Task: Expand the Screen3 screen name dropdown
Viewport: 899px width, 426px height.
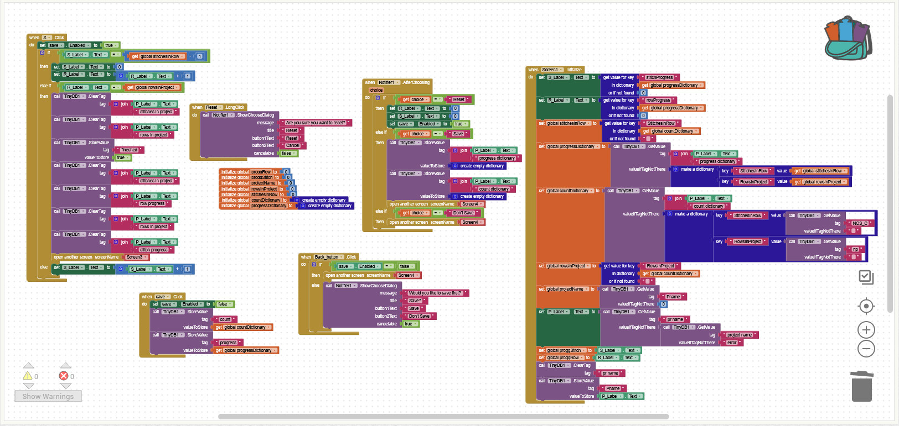Action: point(136,257)
